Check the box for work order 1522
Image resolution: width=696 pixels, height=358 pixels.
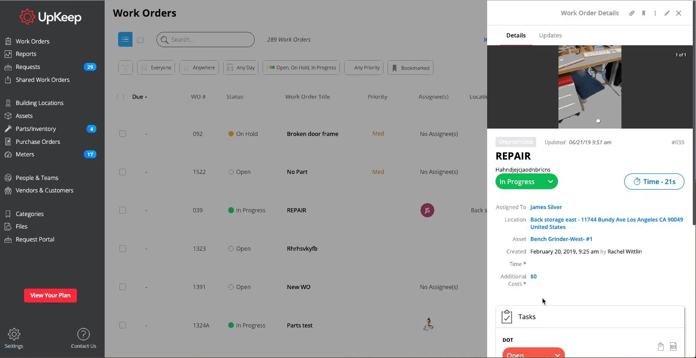click(x=123, y=172)
